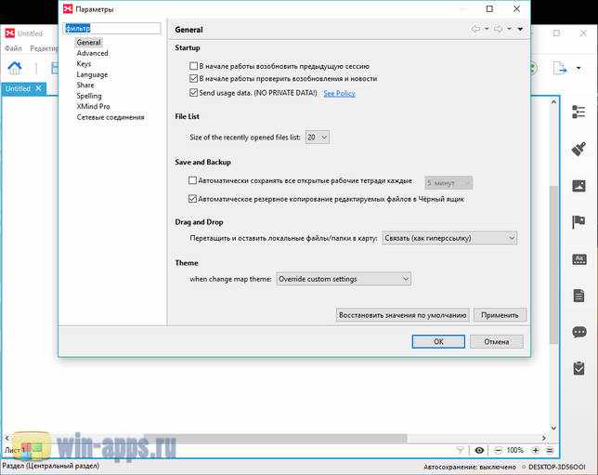The width and height of the screenshot is (598, 475).
Task: Select the Language preferences page
Action: 92,74
